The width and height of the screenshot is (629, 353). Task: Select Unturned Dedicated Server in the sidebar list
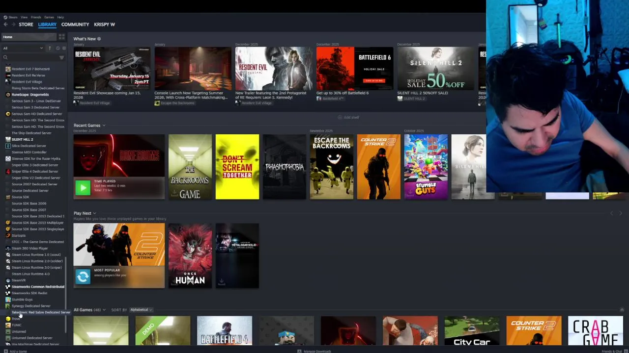coord(32,338)
